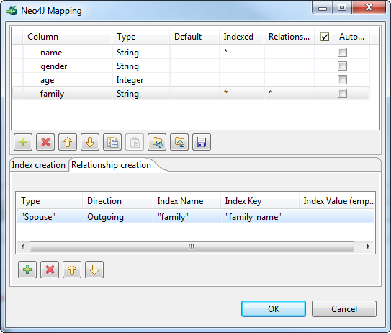Click the "family" index name cell
This screenshot has width=391, height=333.
click(x=187, y=217)
